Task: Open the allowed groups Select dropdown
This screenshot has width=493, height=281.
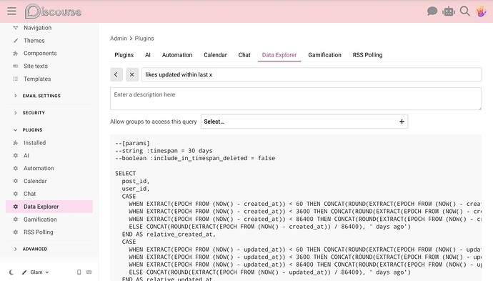Action: (x=304, y=122)
